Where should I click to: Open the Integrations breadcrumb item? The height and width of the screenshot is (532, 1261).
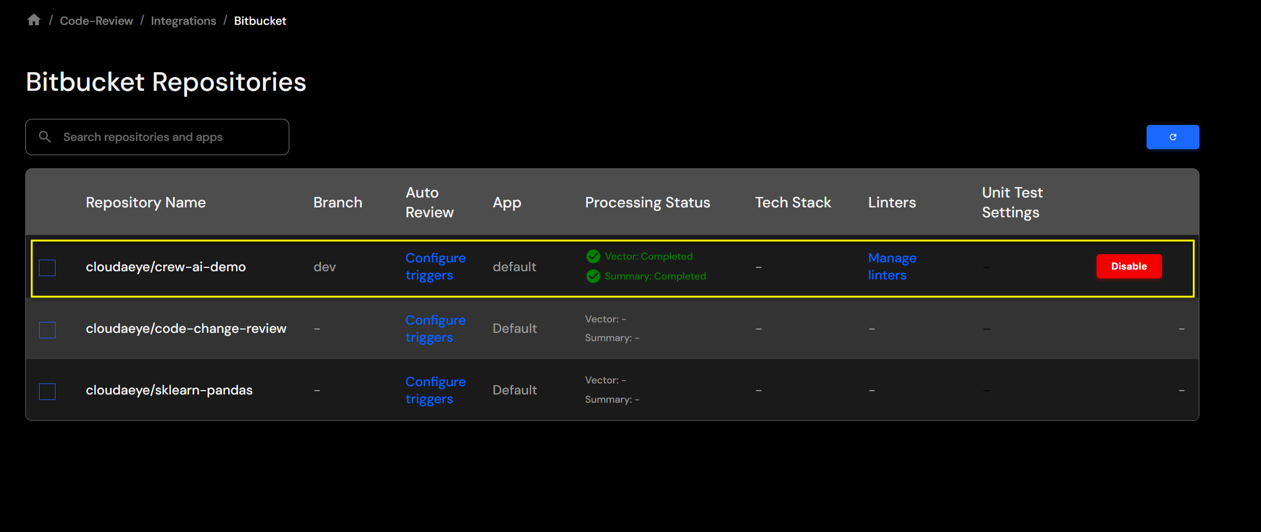(x=183, y=20)
